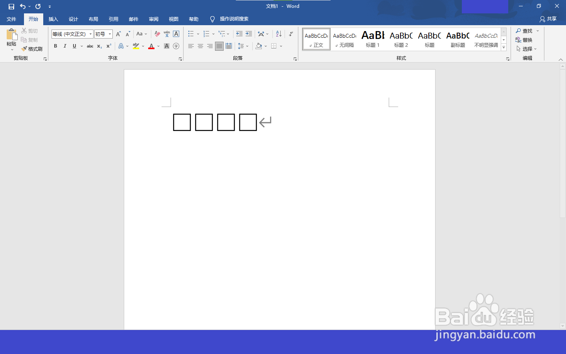
Task: Open the Select (选择) dropdown in the editing group
Action: click(x=527, y=49)
